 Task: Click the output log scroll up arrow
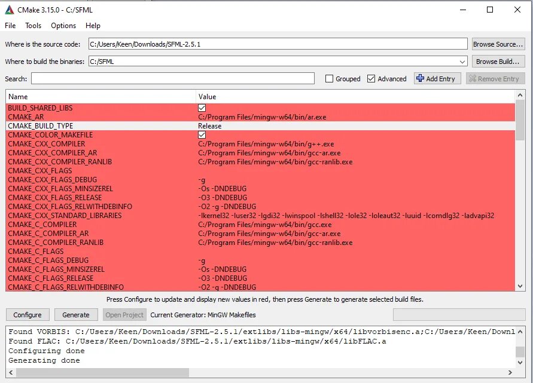(520, 332)
